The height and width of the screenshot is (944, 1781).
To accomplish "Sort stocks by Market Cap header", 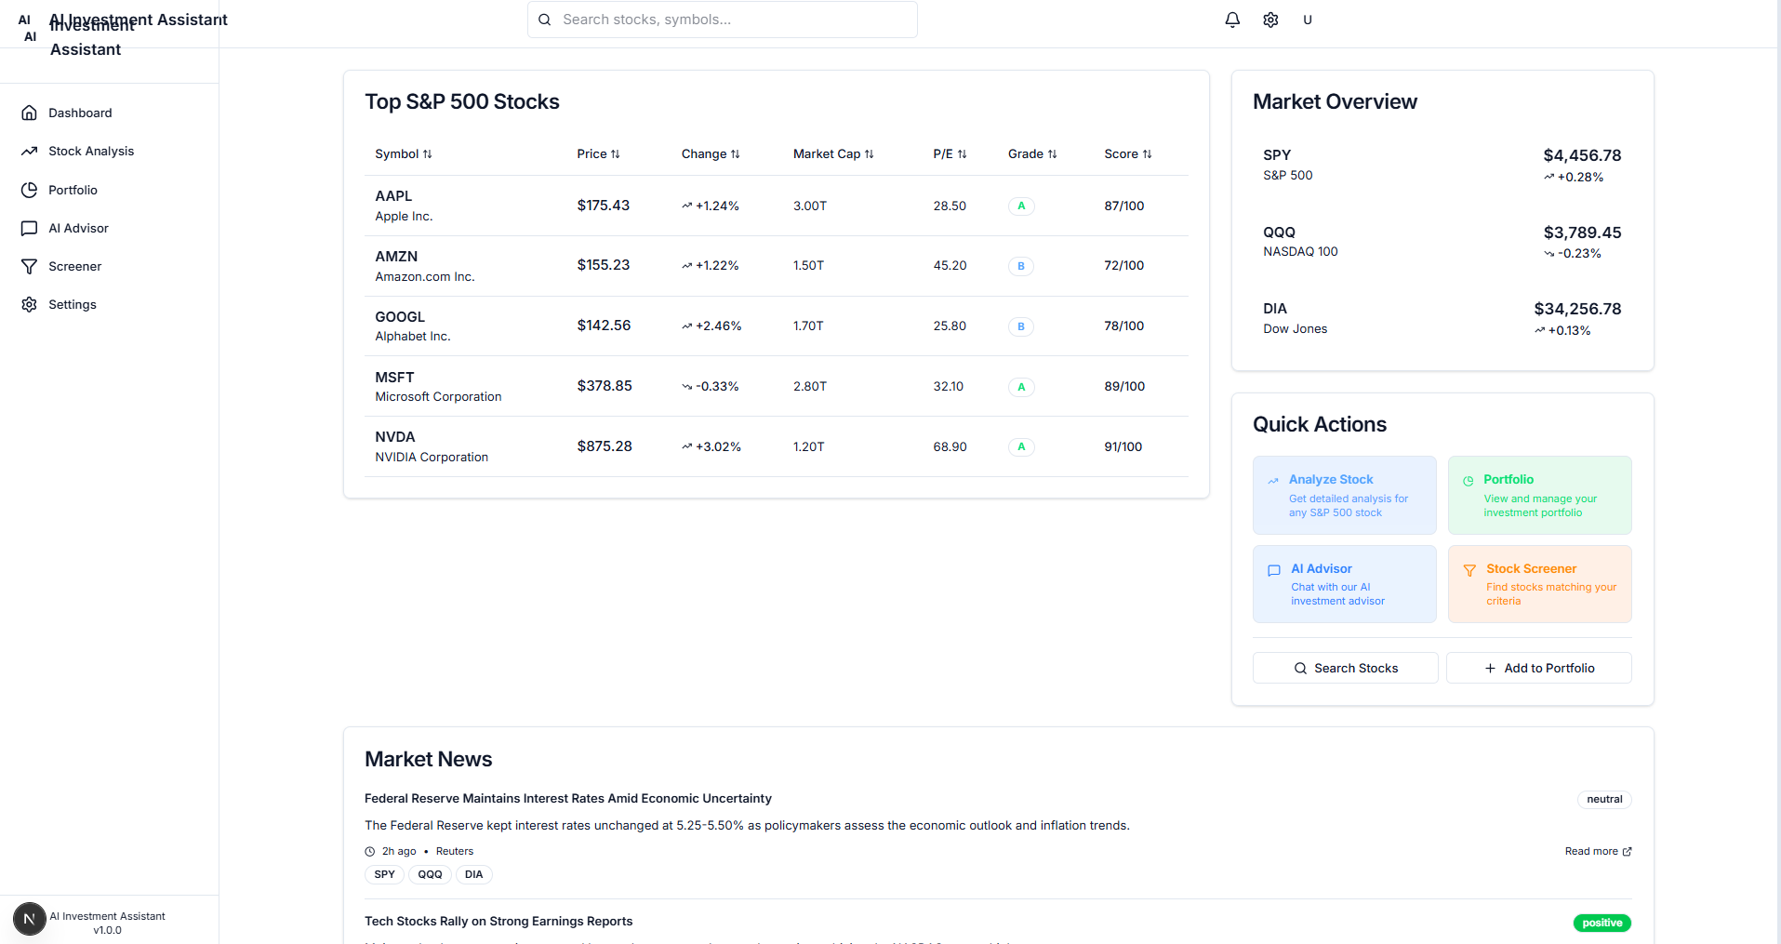I will tap(833, 154).
